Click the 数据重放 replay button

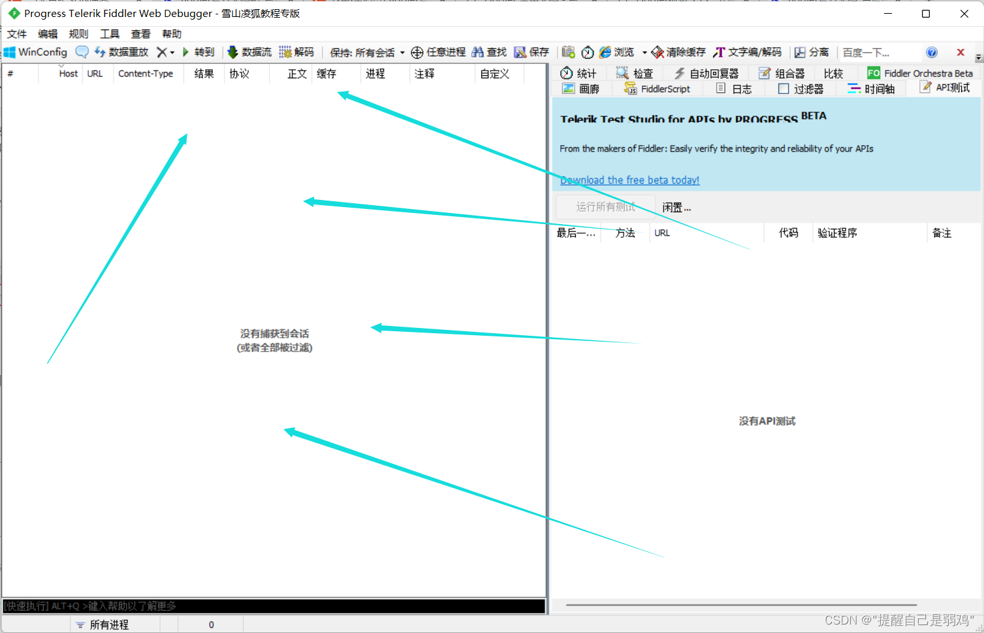coord(121,52)
